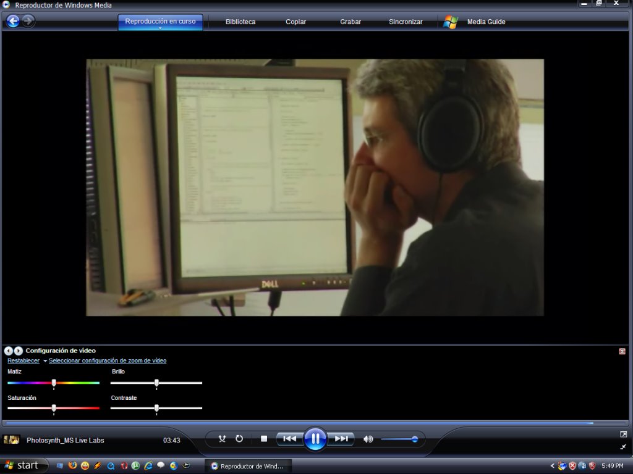The height and width of the screenshot is (474, 633).
Task: Adjust the Matiz hue slider
Action: pyautogui.click(x=54, y=383)
